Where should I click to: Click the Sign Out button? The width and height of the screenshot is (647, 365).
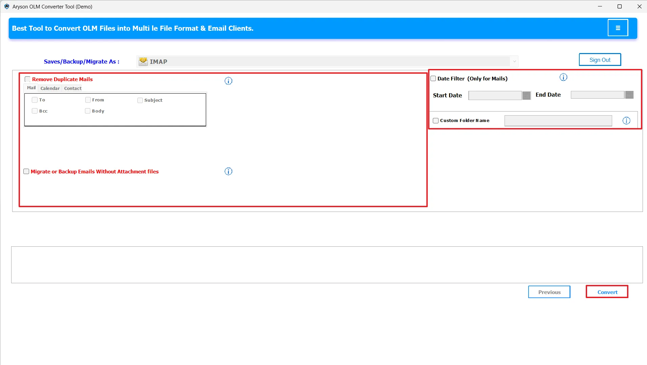[x=600, y=59]
